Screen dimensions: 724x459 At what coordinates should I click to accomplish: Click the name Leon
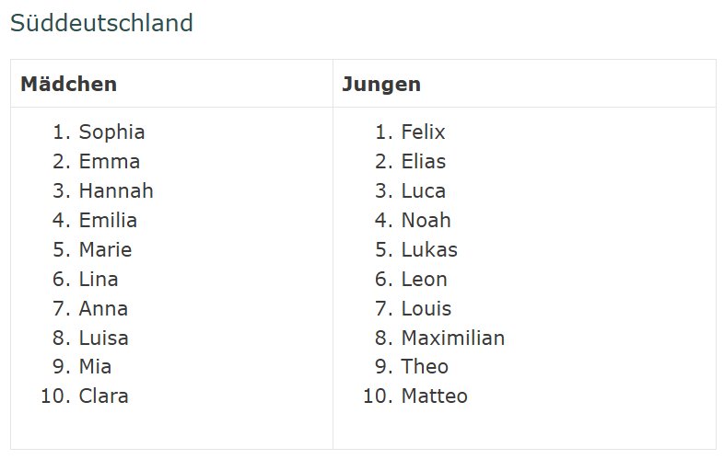tap(424, 280)
